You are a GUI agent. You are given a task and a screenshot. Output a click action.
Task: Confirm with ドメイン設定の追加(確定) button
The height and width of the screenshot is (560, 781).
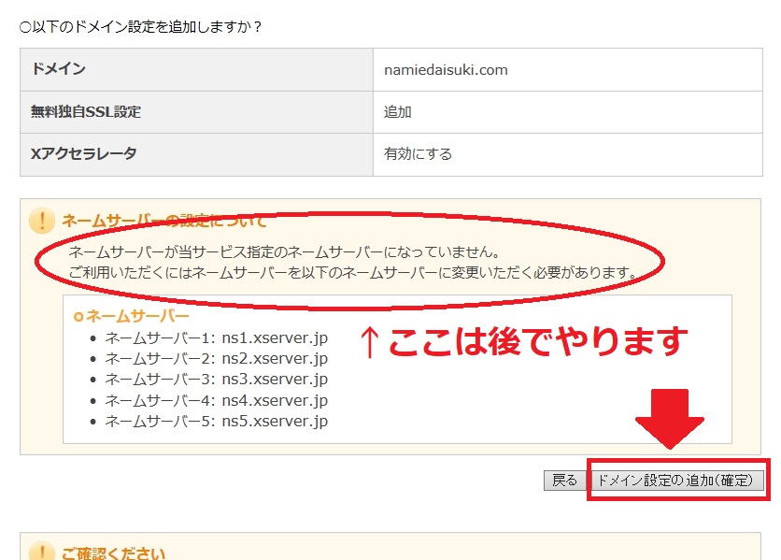point(677,481)
